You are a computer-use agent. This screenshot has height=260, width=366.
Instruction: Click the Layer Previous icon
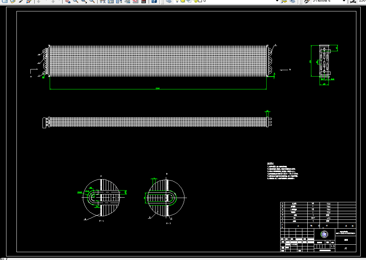(292, 1)
